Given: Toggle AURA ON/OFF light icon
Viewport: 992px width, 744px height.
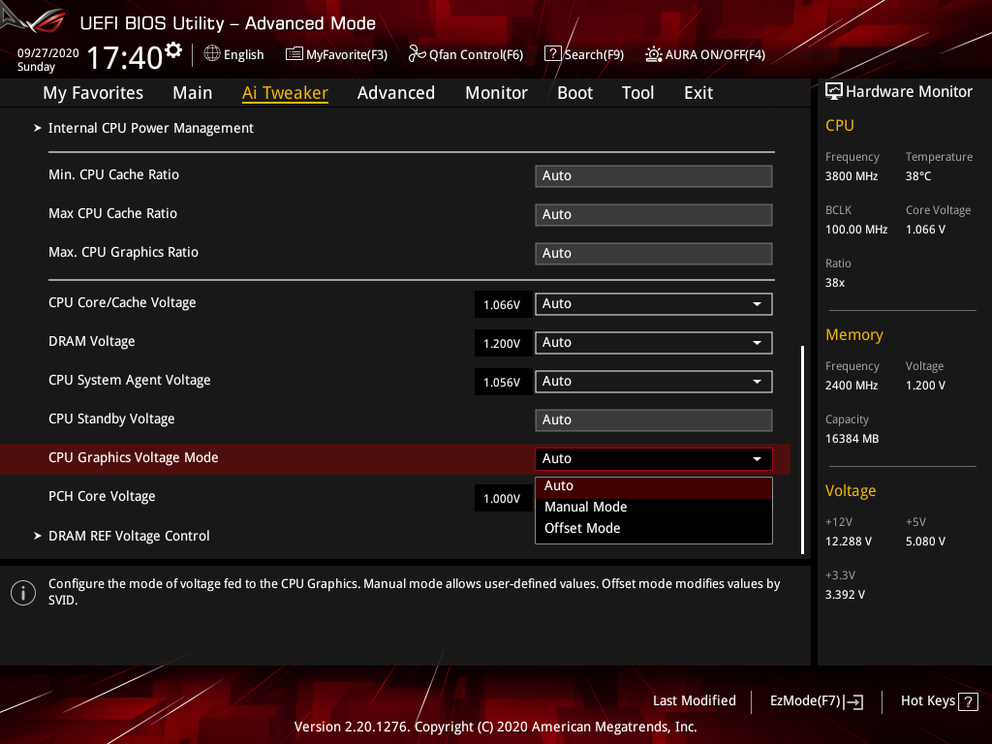Looking at the screenshot, I should pos(654,54).
